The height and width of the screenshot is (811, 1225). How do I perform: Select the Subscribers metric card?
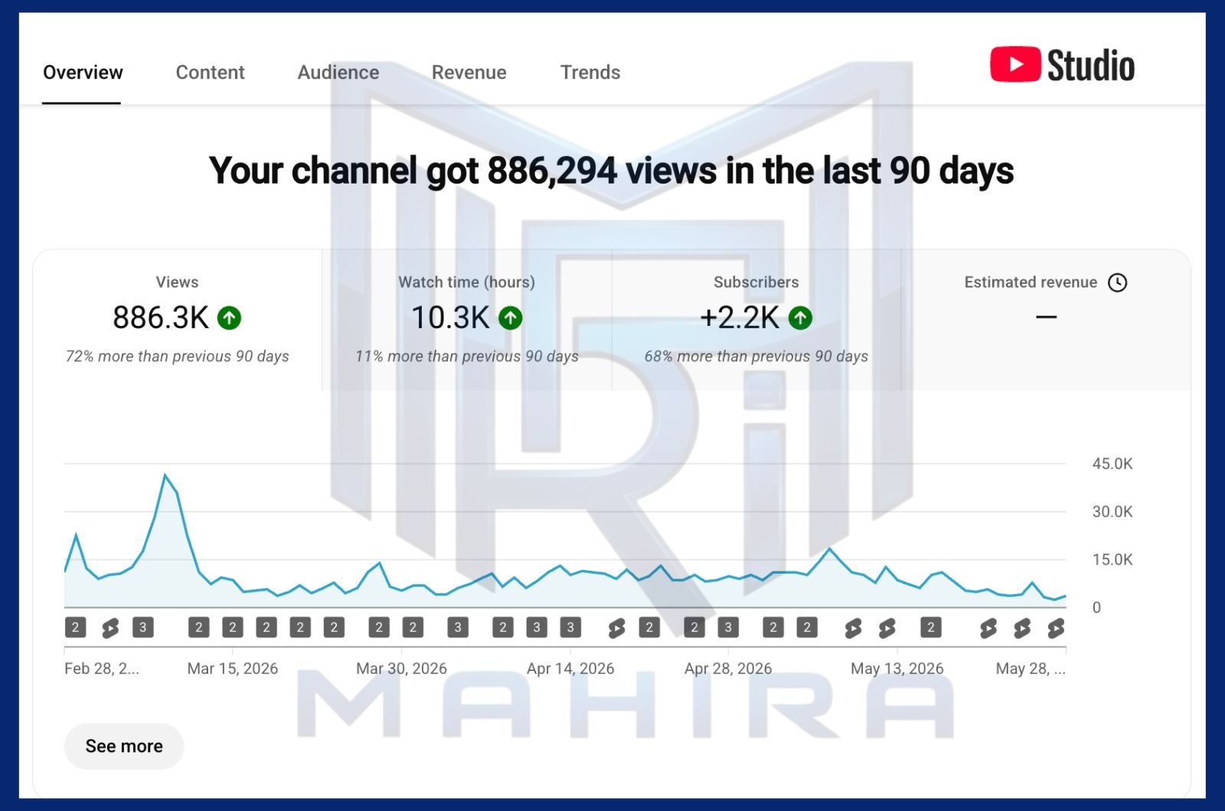click(x=756, y=320)
